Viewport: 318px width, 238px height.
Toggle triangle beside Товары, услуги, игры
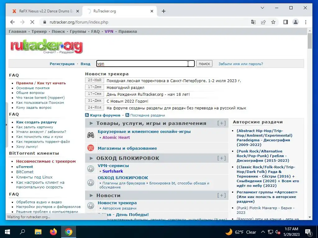[91, 123]
